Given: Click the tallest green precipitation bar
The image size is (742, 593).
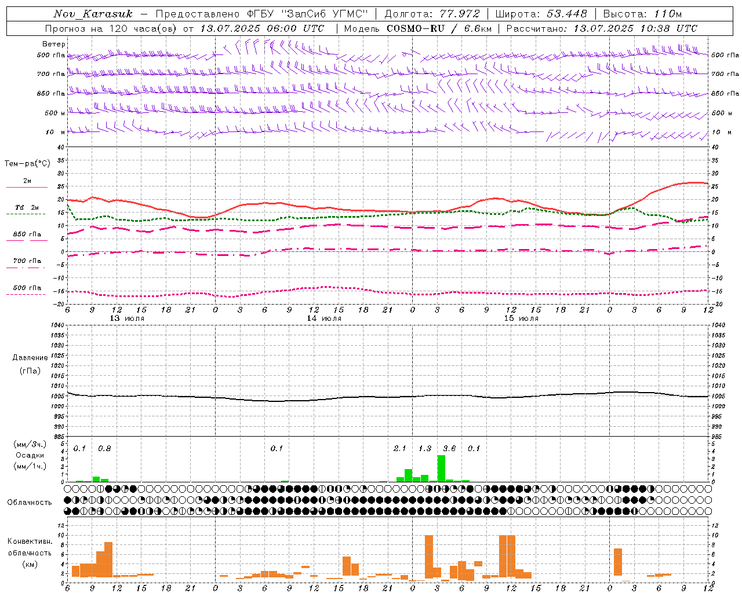Looking at the screenshot, I should 441,468.
